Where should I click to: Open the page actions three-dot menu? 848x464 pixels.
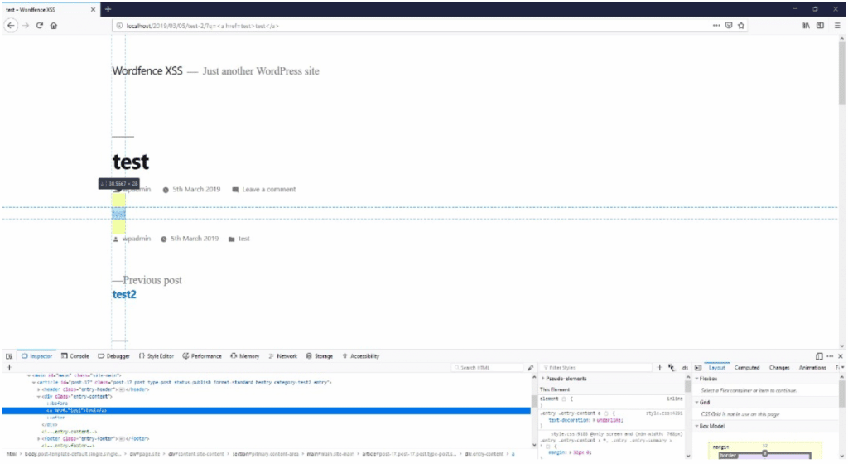[716, 26]
